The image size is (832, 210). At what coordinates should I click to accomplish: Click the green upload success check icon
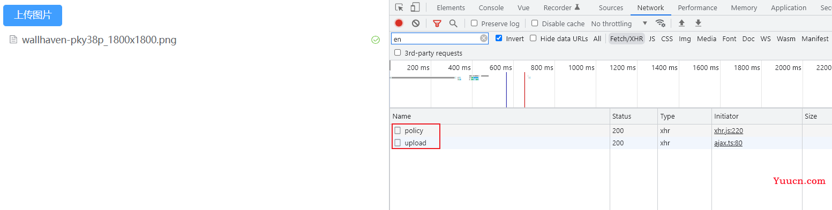click(376, 40)
